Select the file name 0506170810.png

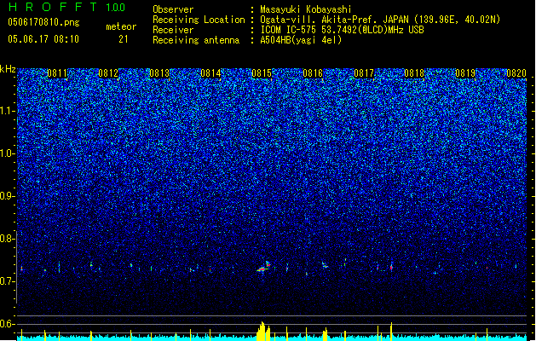click(x=43, y=22)
